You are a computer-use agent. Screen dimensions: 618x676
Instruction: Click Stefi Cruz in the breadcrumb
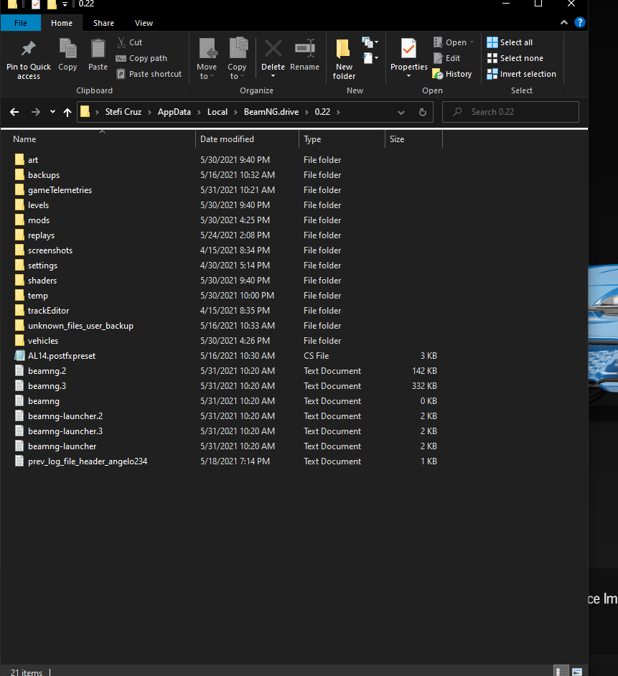[x=123, y=112]
